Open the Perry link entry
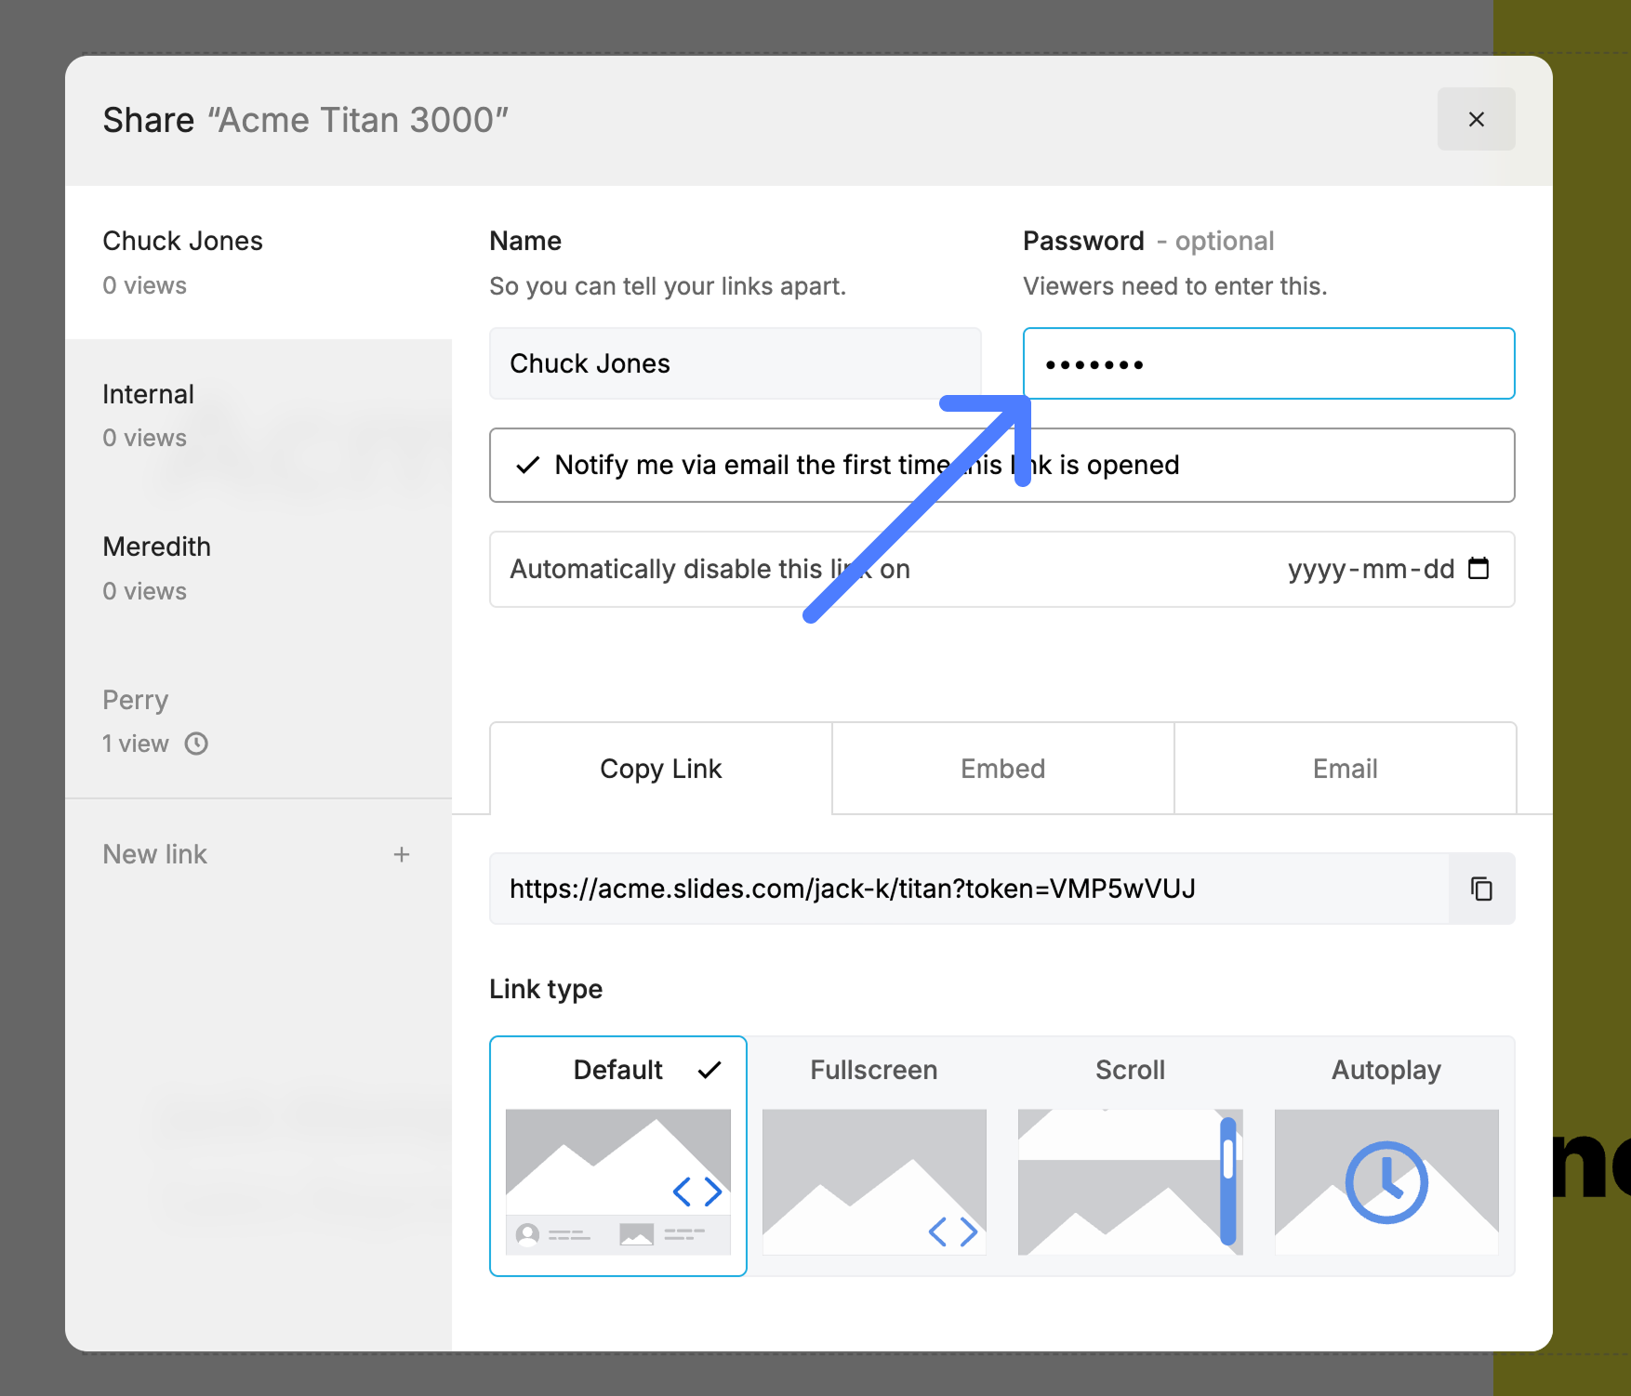 click(259, 721)
